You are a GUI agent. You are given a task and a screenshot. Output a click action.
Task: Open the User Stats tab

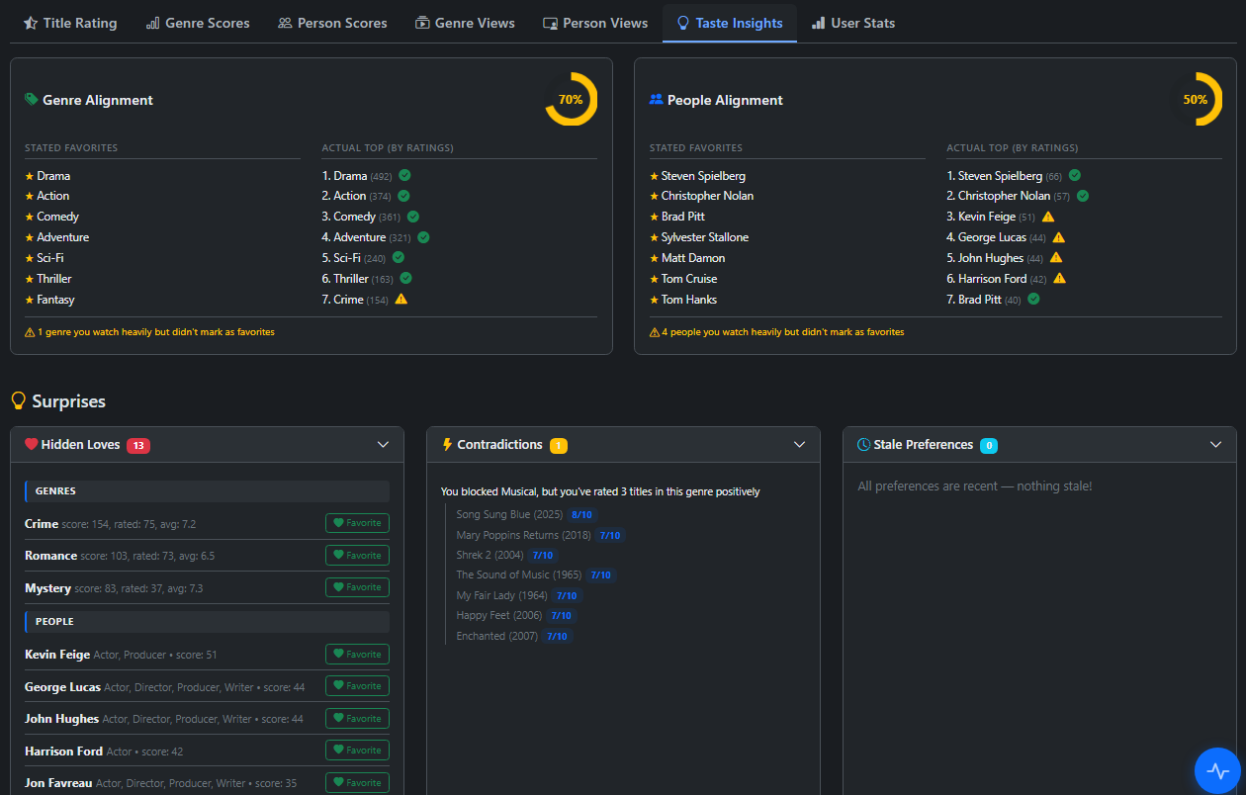pos(852,23)
